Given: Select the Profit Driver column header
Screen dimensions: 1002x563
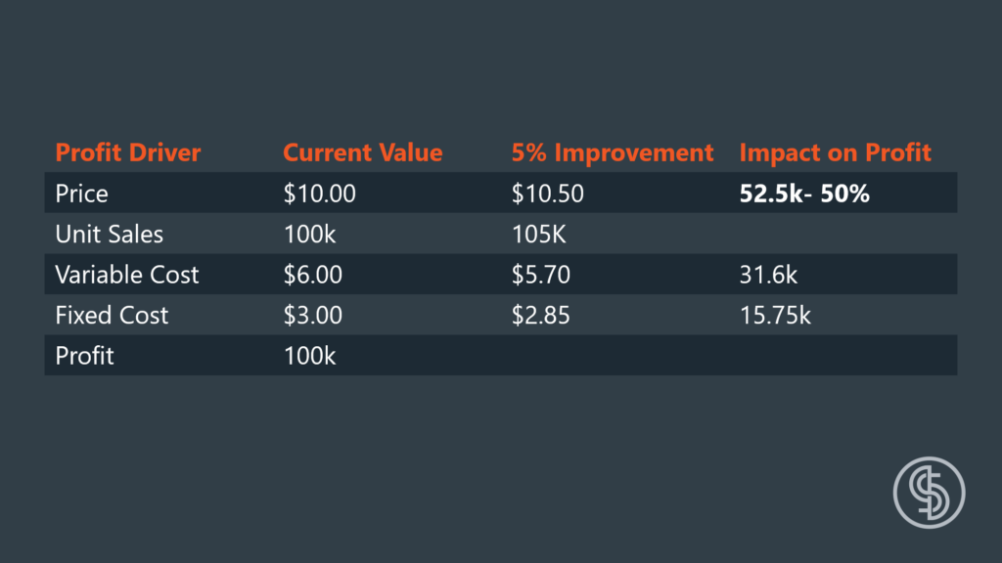Looking at the screenshot, I should [128, 152].
